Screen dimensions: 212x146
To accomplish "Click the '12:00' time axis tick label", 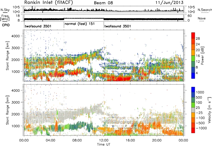I will tap(104, 140).
